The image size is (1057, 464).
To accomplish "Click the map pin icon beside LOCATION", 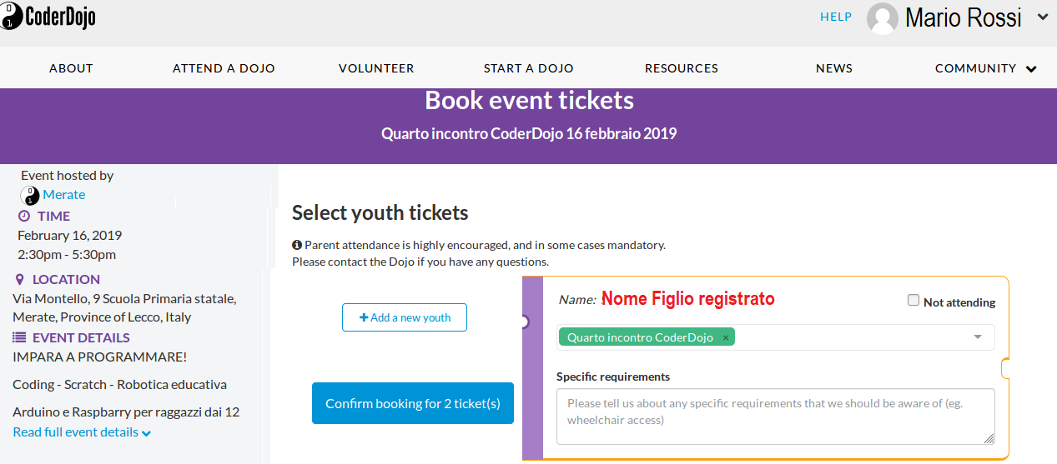I will (20, 279).
